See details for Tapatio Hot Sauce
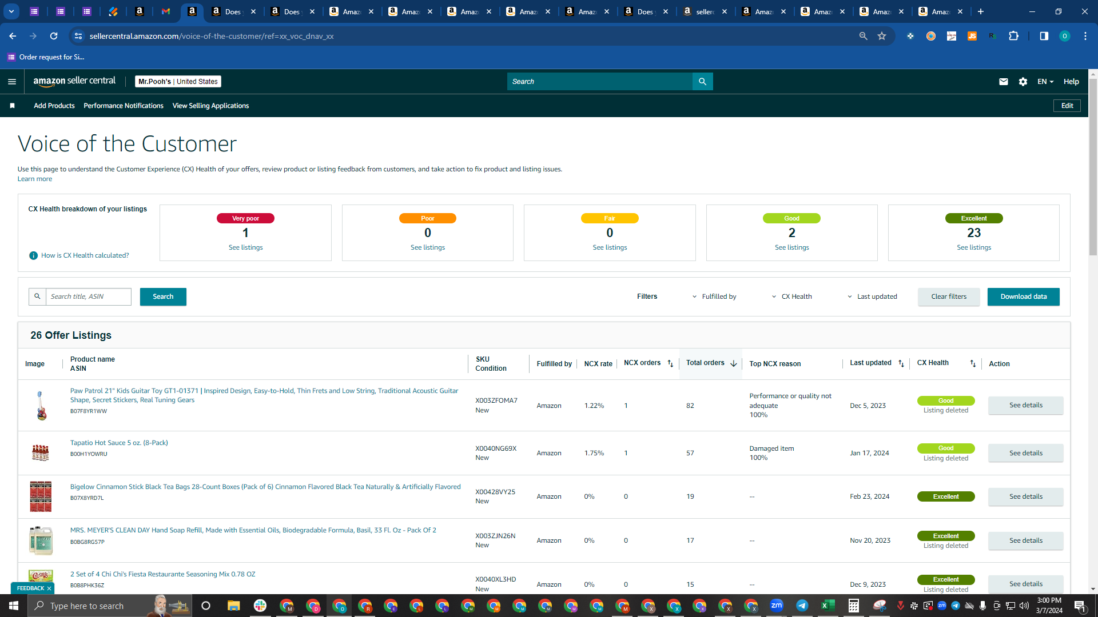 click(x=1025, y=453)
